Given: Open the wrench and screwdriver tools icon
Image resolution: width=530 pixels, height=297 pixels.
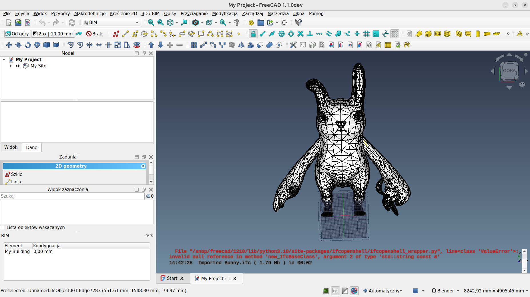Looking at the screenshot, I should pos(293,45).
